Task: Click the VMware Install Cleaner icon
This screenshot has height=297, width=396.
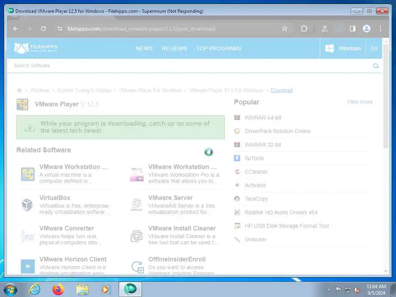Action: tap(137, 236)
